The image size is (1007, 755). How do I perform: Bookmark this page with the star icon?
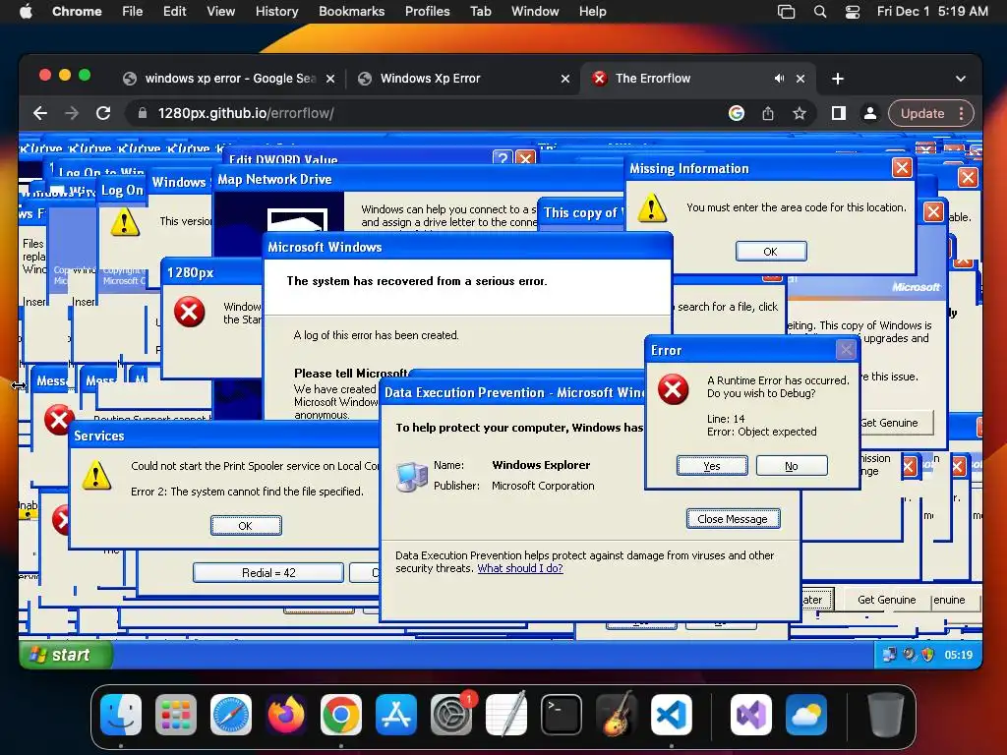coord(799,114)
